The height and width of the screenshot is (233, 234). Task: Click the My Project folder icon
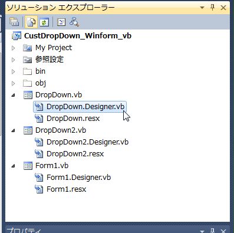pyautogui.click(x=27, y=48)
